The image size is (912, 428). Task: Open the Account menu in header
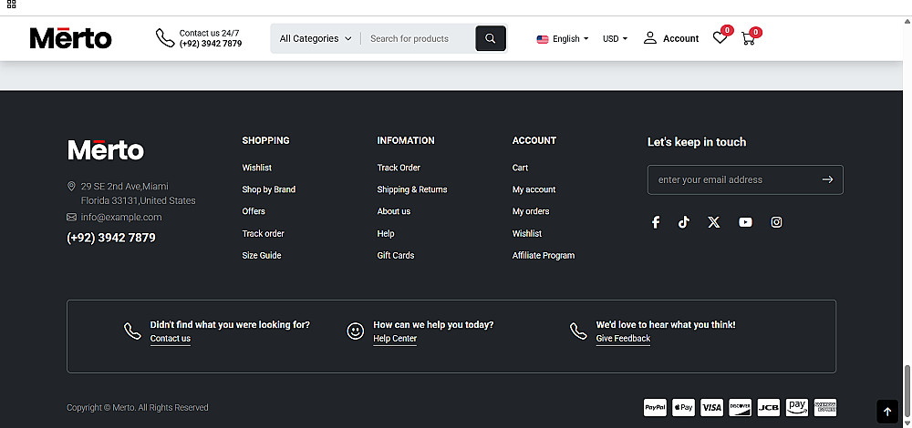pyautogui.click(x=671, y=38)
